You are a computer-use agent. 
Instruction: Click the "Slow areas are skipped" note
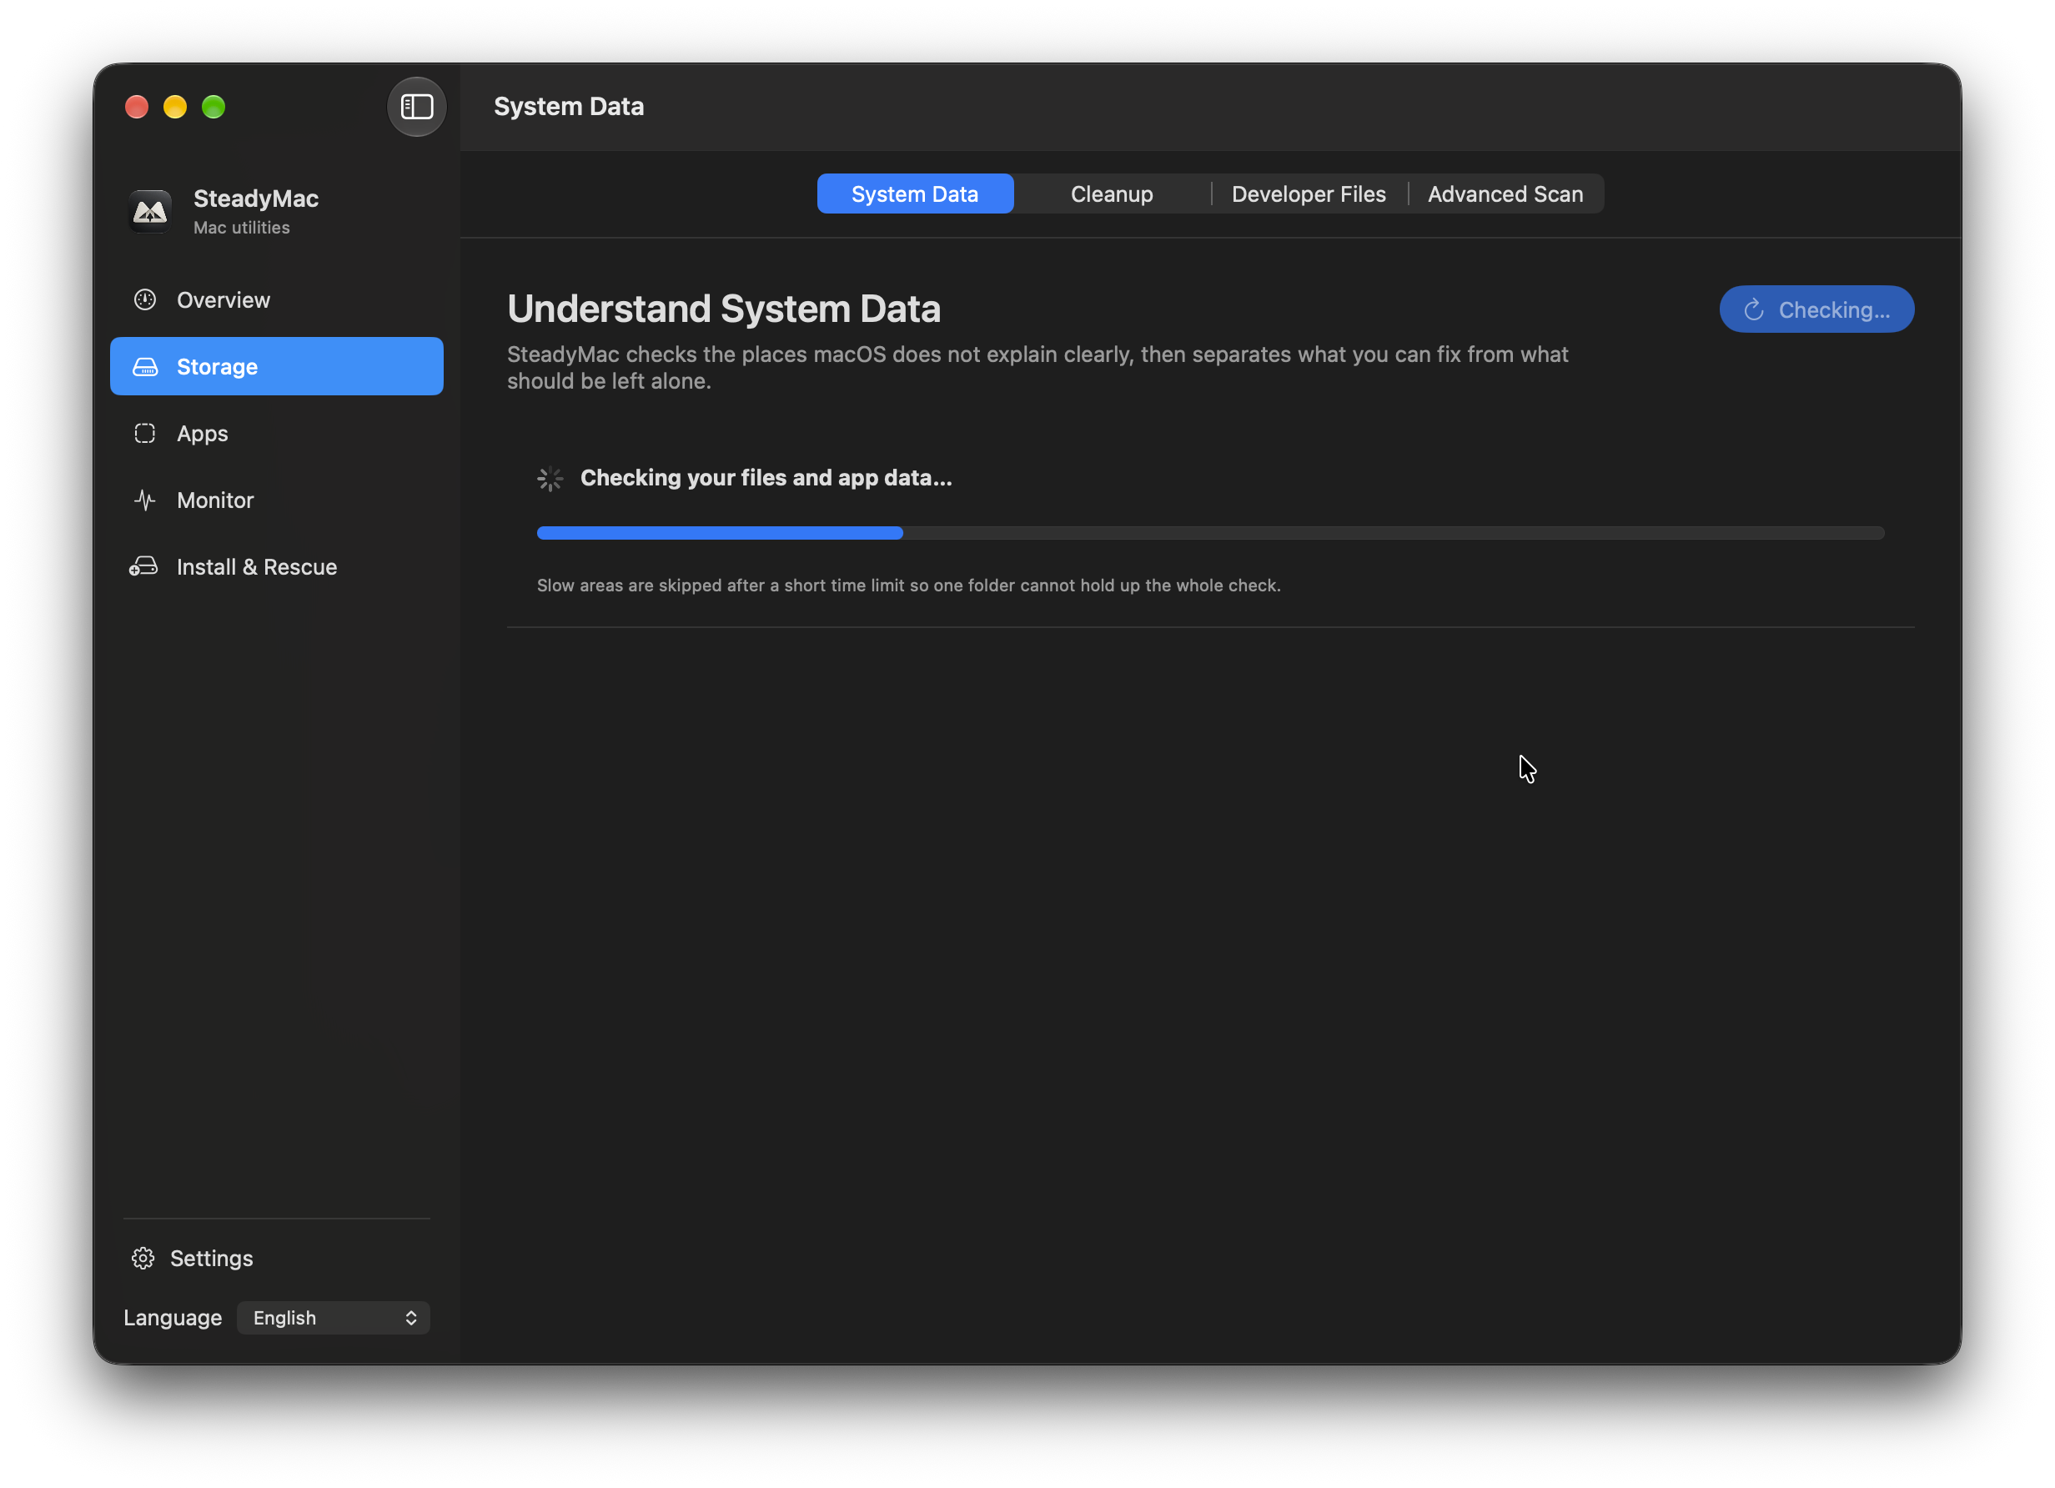click(x=909, y=586)
